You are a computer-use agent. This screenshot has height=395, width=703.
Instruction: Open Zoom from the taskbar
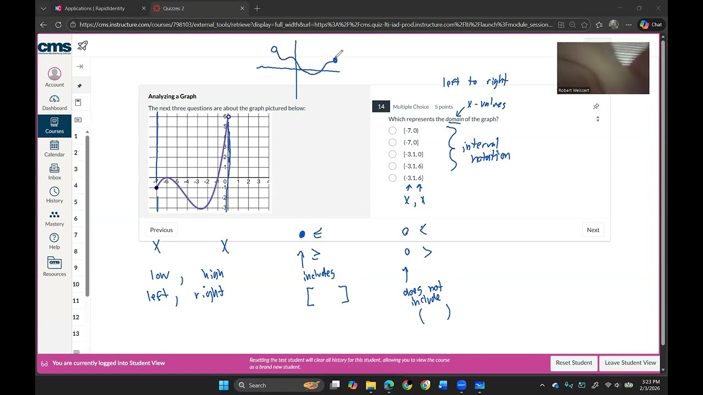click(x=461, y=385)
